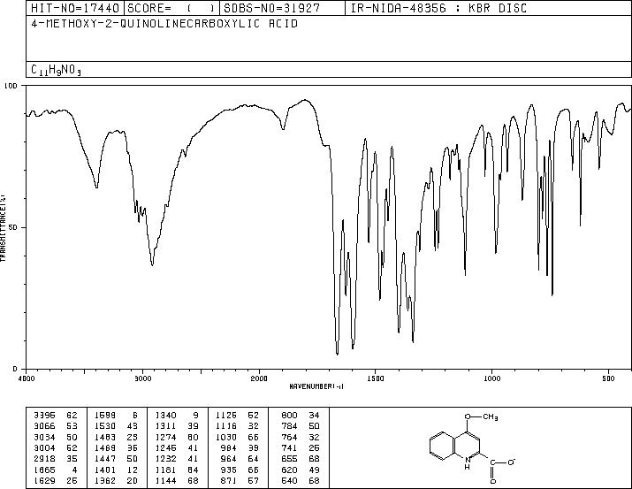Click the benzene ring of the quinoline structure

(x=444, y=446)
